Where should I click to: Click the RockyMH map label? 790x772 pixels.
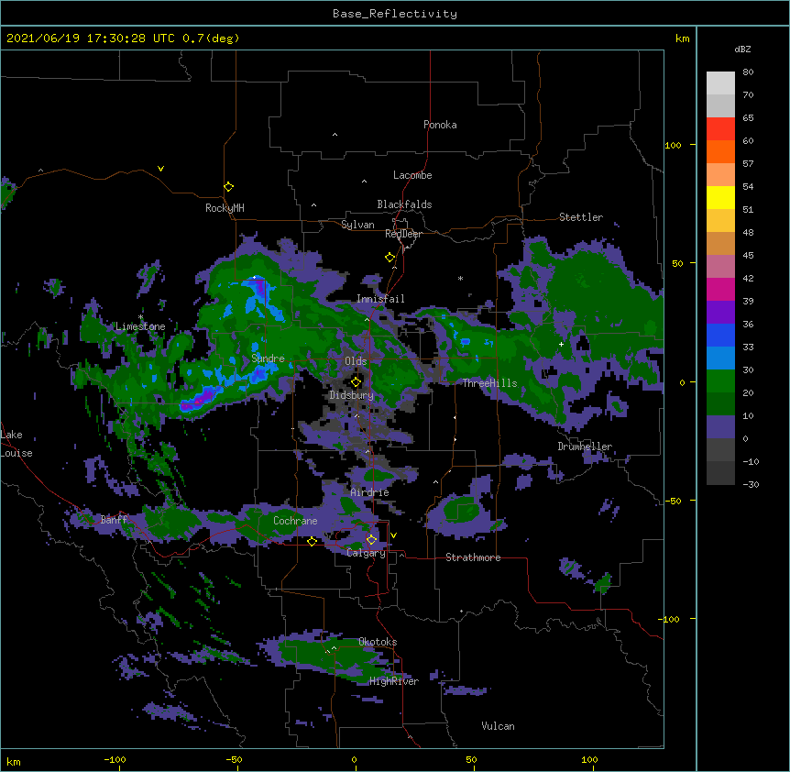coord(225,208)
